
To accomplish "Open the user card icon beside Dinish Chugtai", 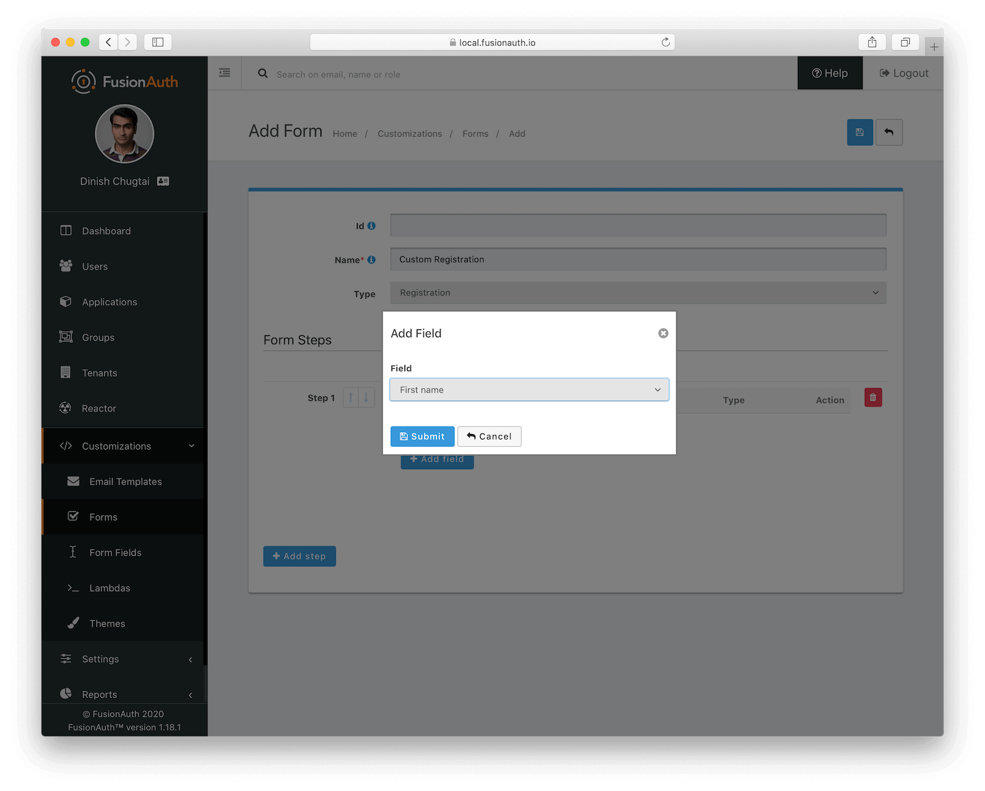I will click(x=163, y=181).
